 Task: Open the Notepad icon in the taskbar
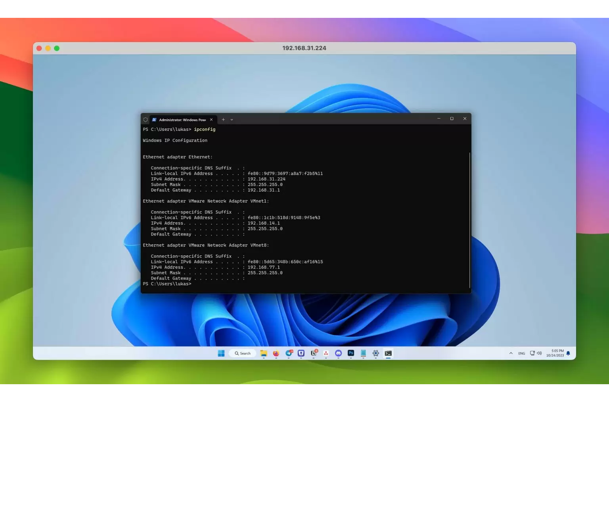[363, 353]
